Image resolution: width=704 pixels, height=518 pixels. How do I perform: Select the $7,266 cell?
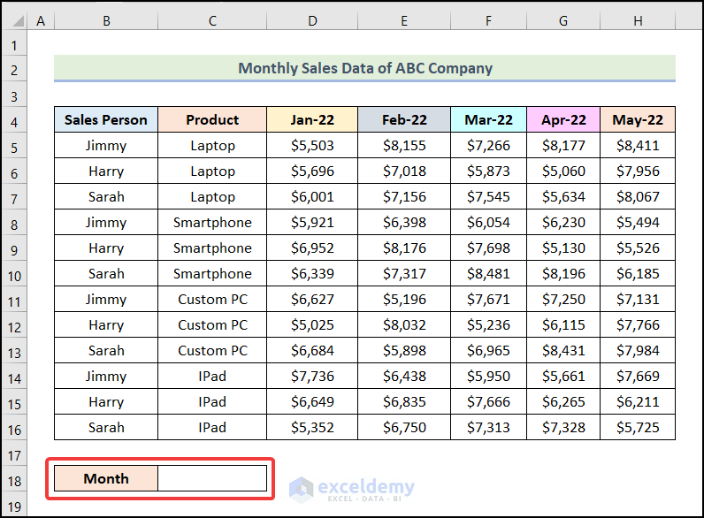pos(488,146)
